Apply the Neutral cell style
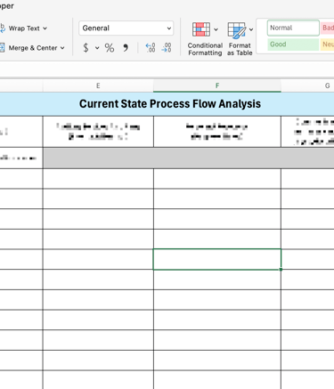 pyautogui.click(x=327, y=45)
